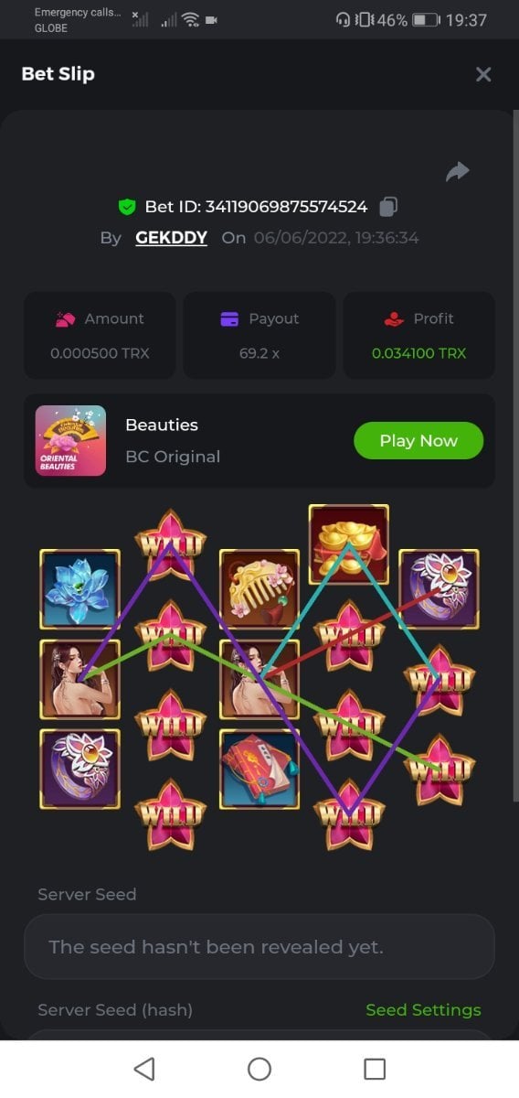Copy the Bet ID with copy icon
This screenshot has height=1098, width=519.
(x=388, y=207)
